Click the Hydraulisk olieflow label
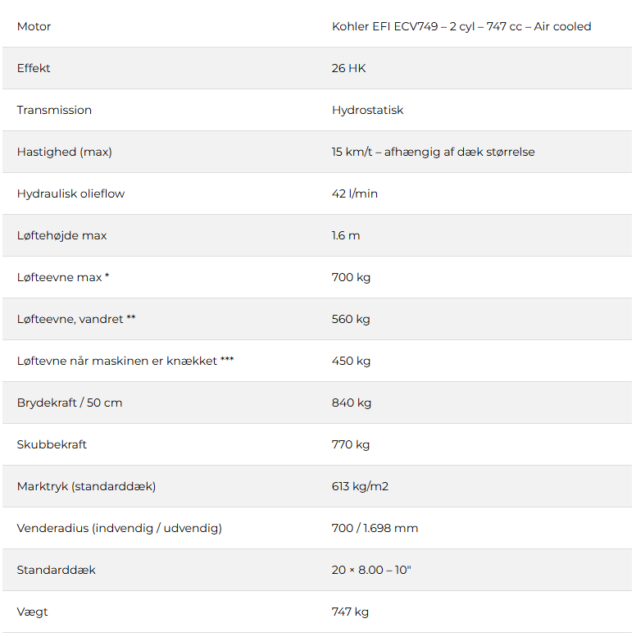Image resolution: width=636 pixels, height=637 pixels. click(70, 193)
